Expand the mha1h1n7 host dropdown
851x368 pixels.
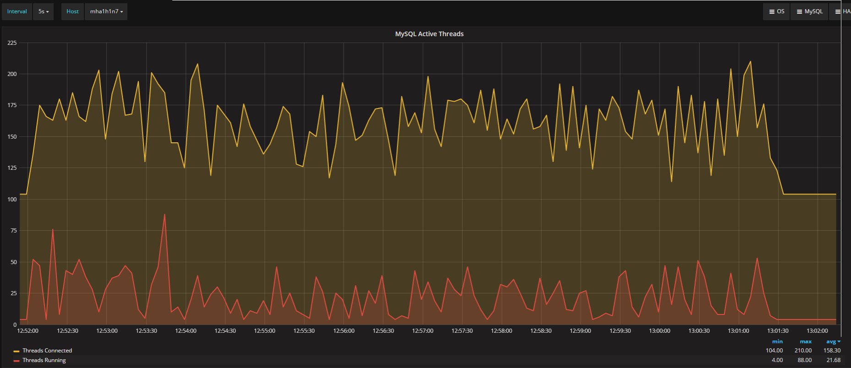point(106,11)
